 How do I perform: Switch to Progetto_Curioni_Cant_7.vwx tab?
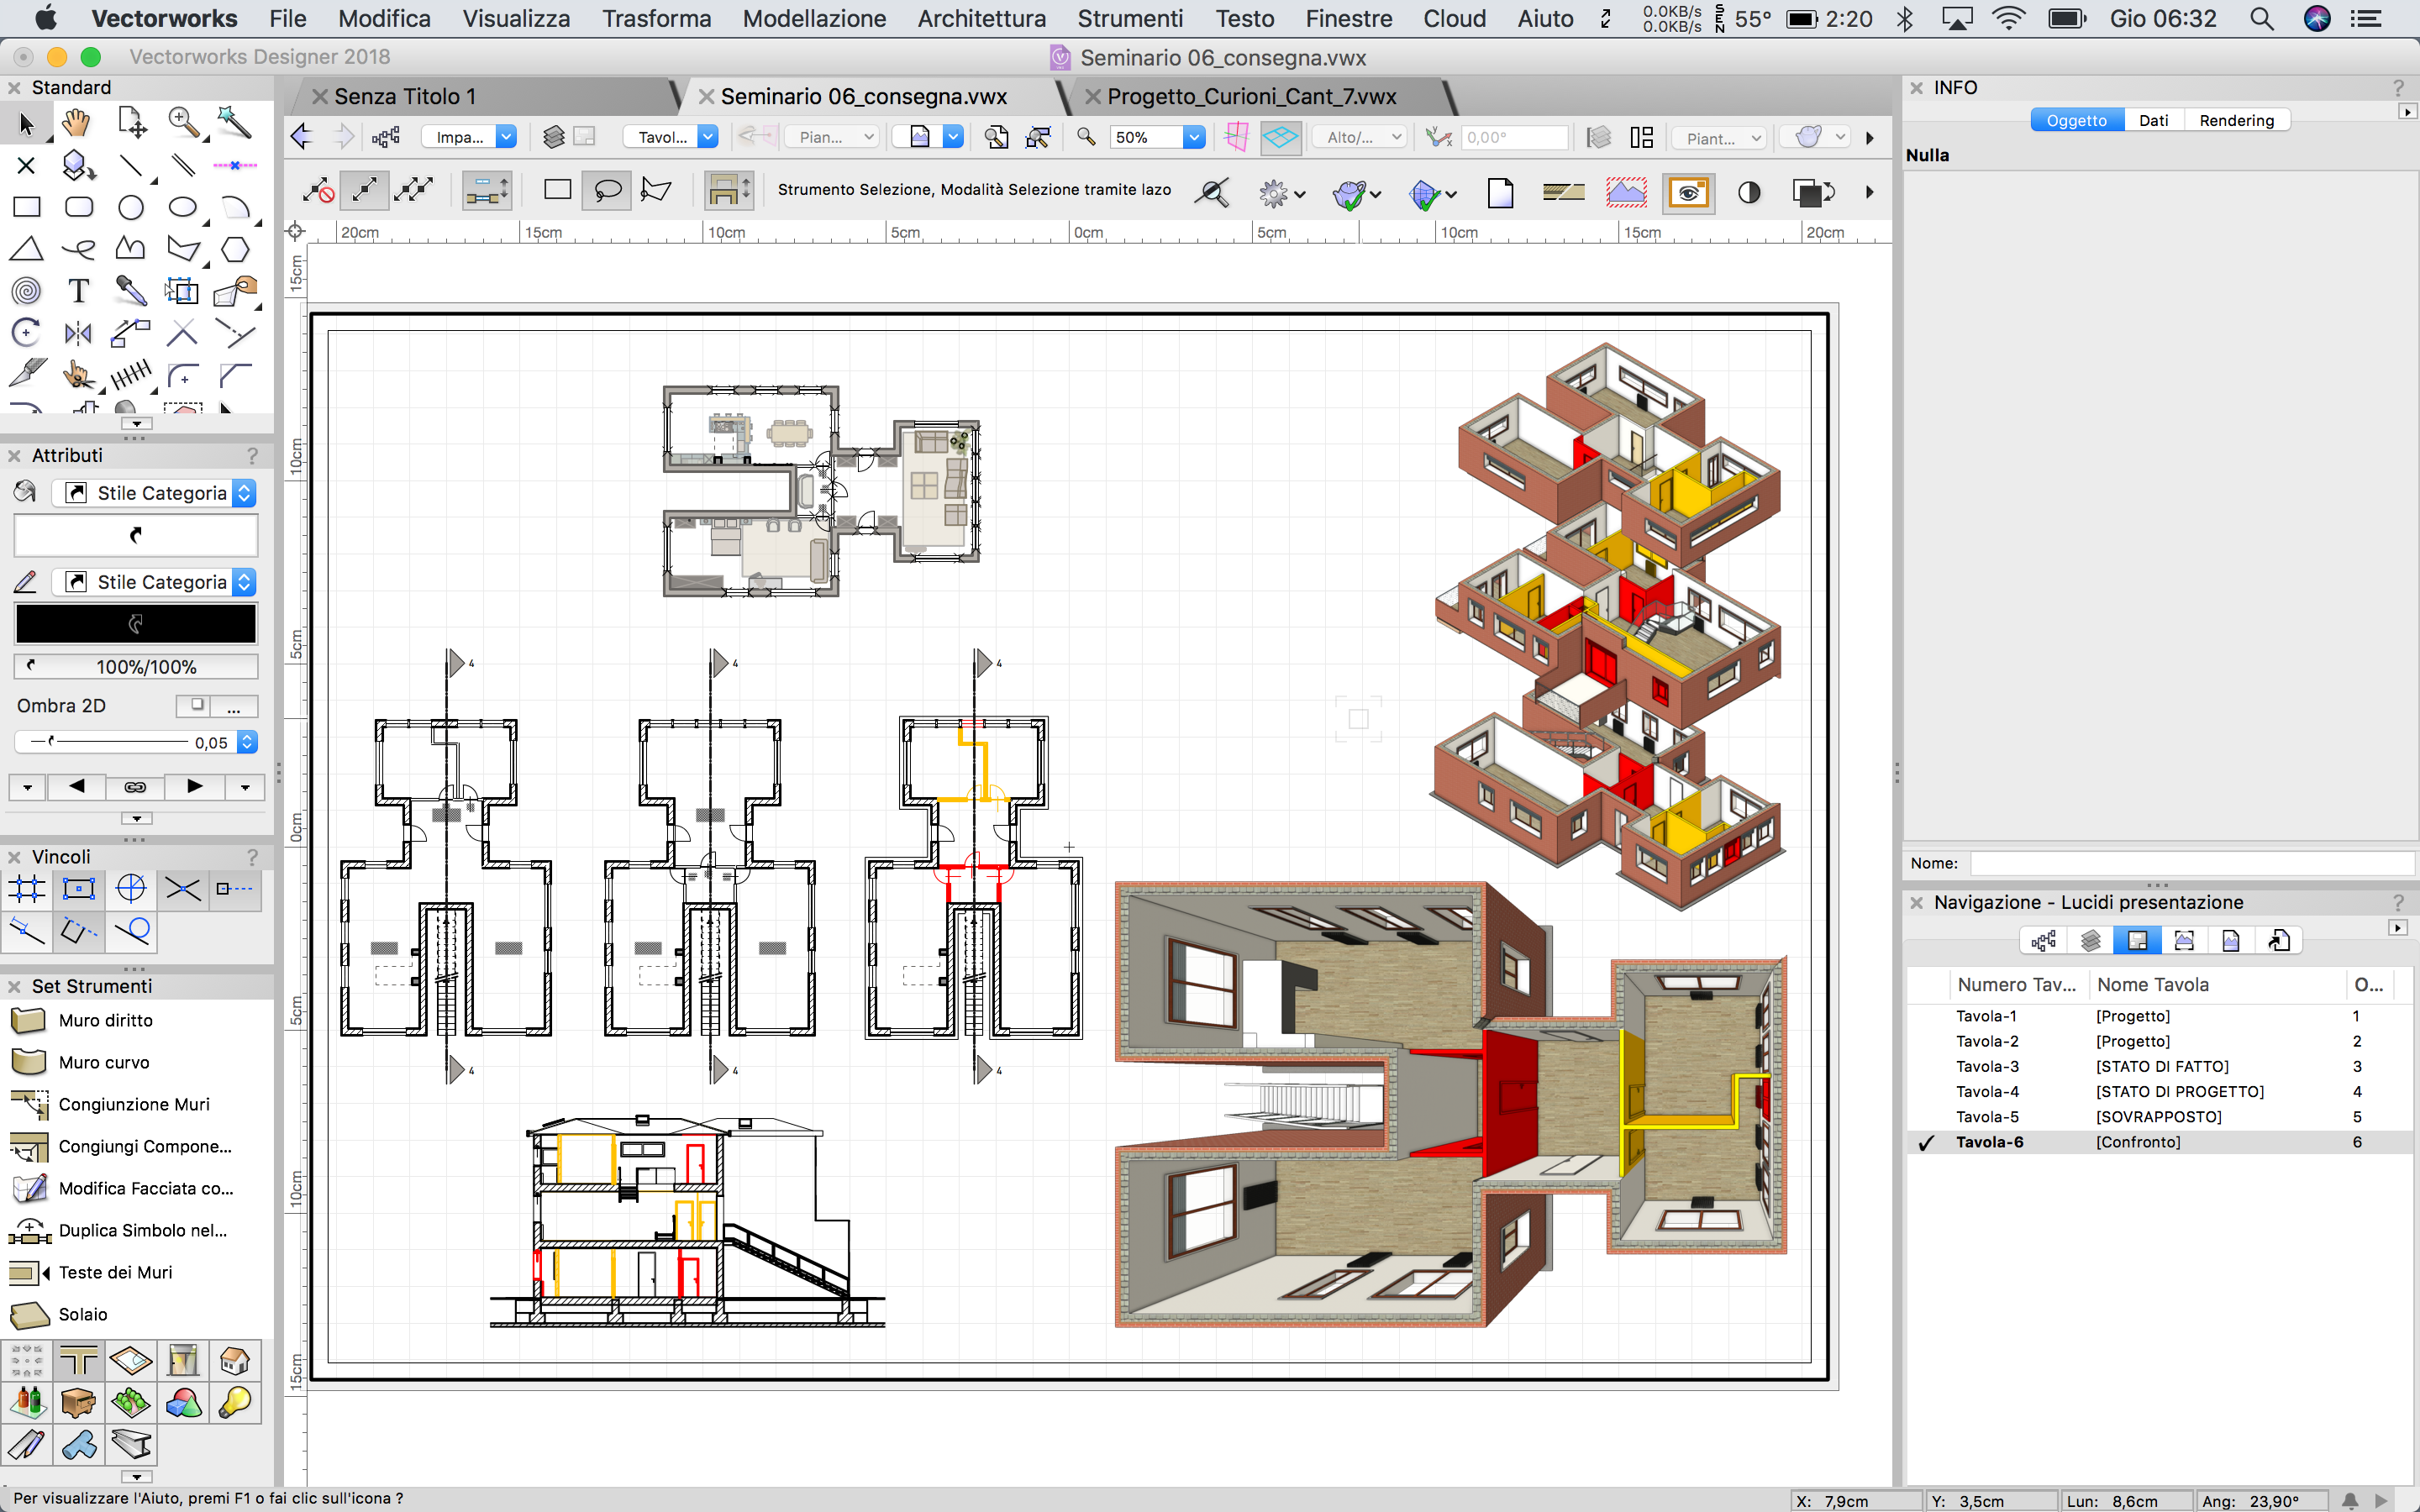click(x=1251, y=96)
